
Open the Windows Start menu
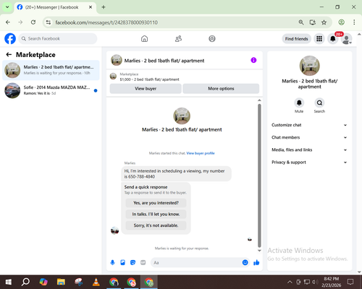[9, 282]
